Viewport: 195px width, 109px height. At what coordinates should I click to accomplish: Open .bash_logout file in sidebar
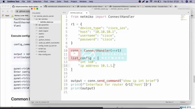[43, 31]
